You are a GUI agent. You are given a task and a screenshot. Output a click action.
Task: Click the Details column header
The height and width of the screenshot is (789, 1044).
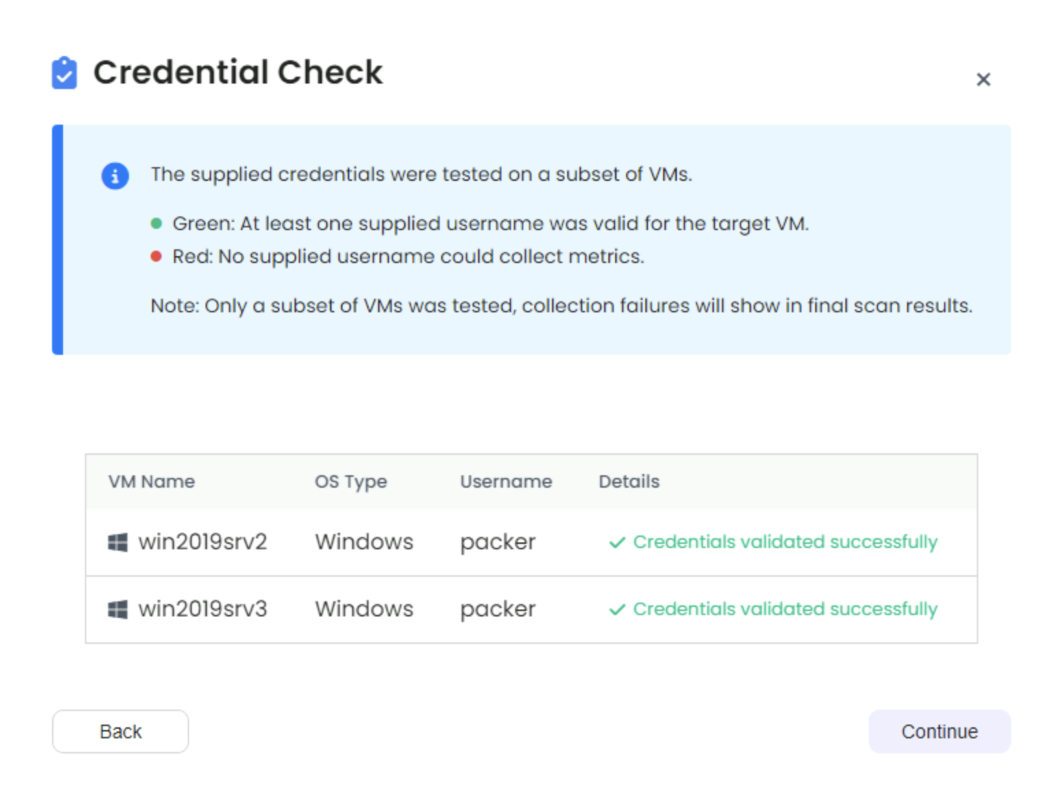tap(629, 481)
